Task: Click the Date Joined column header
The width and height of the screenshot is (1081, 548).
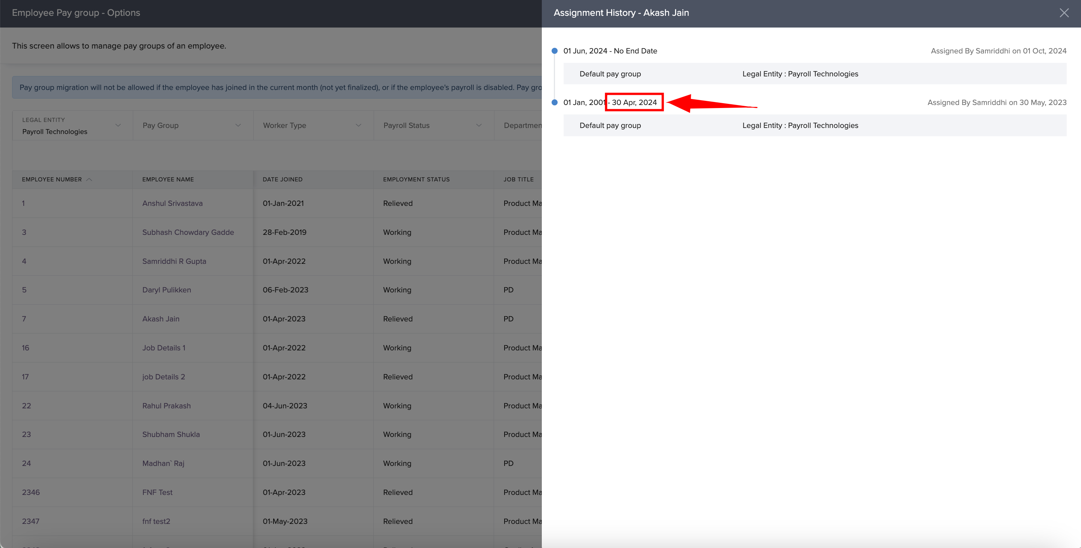Action: (x=283, y=179)
